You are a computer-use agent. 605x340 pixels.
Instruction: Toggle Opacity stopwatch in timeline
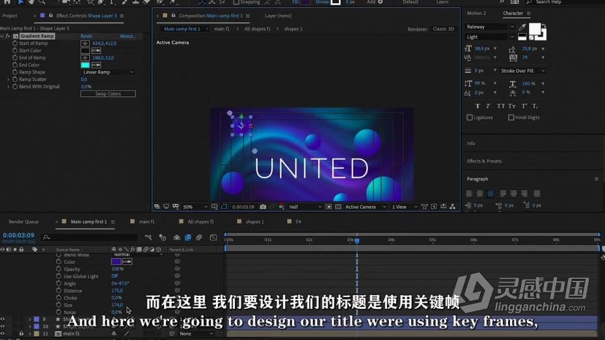coord(59,269)
